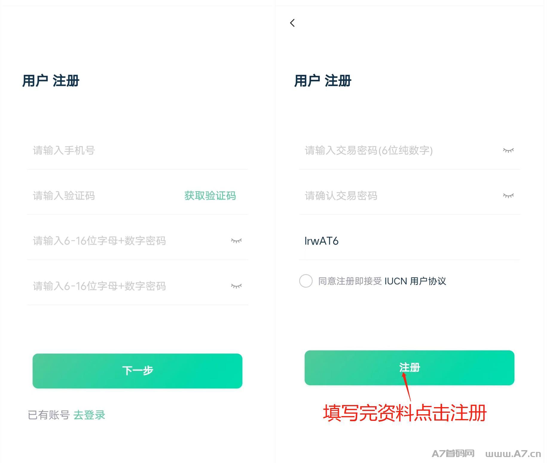
Task: Open the 去登录 link
Action: click(x=89, y=415)
